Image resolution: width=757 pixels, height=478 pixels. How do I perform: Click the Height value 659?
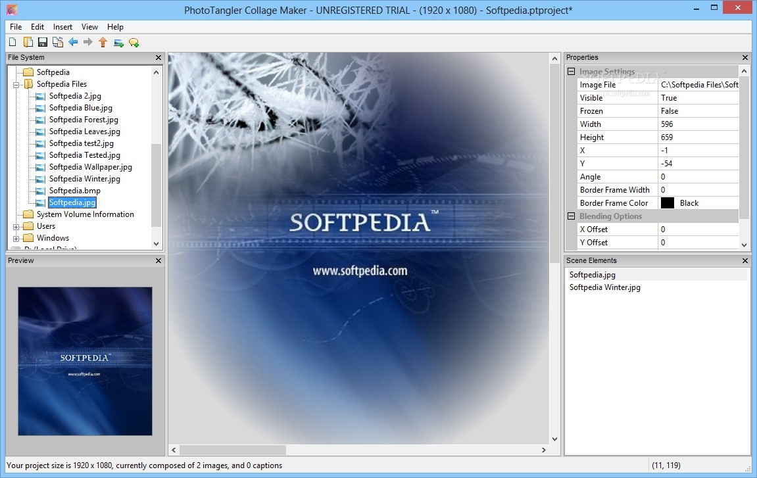[698, 137]
